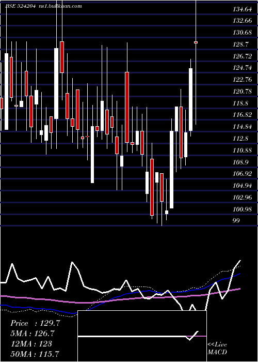Click the BSE 524204 ticker label
This screenshot has height=362, width=258.
pyautogui.click(x=20, y=6)
